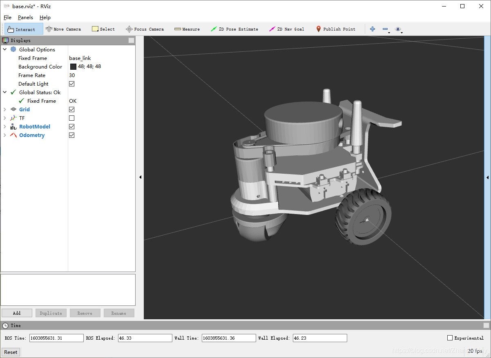Activate the 2D Nav Goal tool
Screen dimensions: 491x358
point(287,29)
